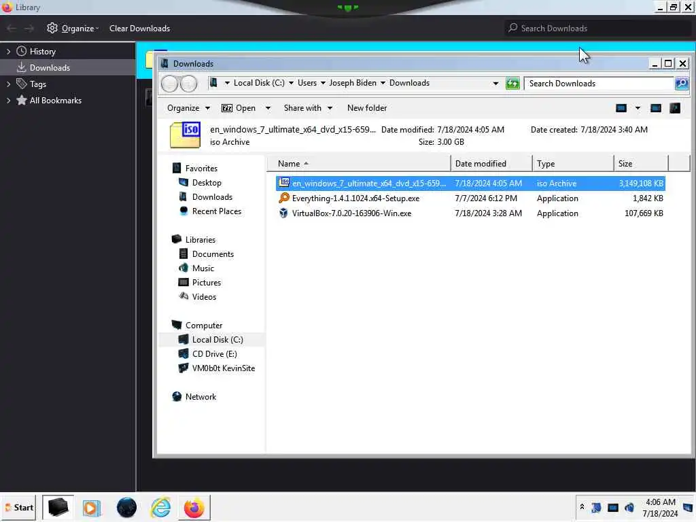696x522 pixels.
Task: Open the Pictures library
Action: [207, 282]
